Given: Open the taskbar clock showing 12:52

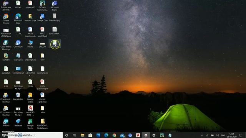Looking at the screenshot, I should (231, 135).
